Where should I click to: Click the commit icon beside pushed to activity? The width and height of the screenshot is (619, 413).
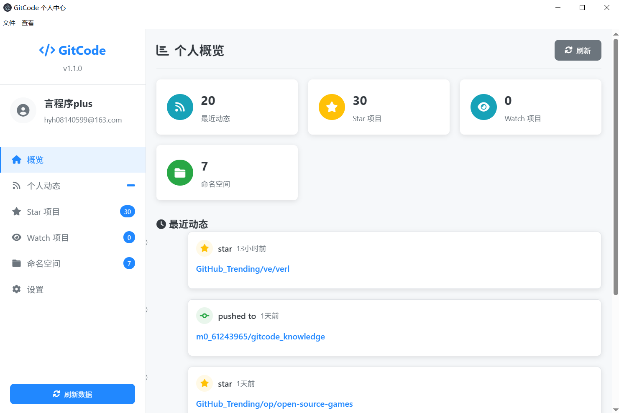coord(205,316)
